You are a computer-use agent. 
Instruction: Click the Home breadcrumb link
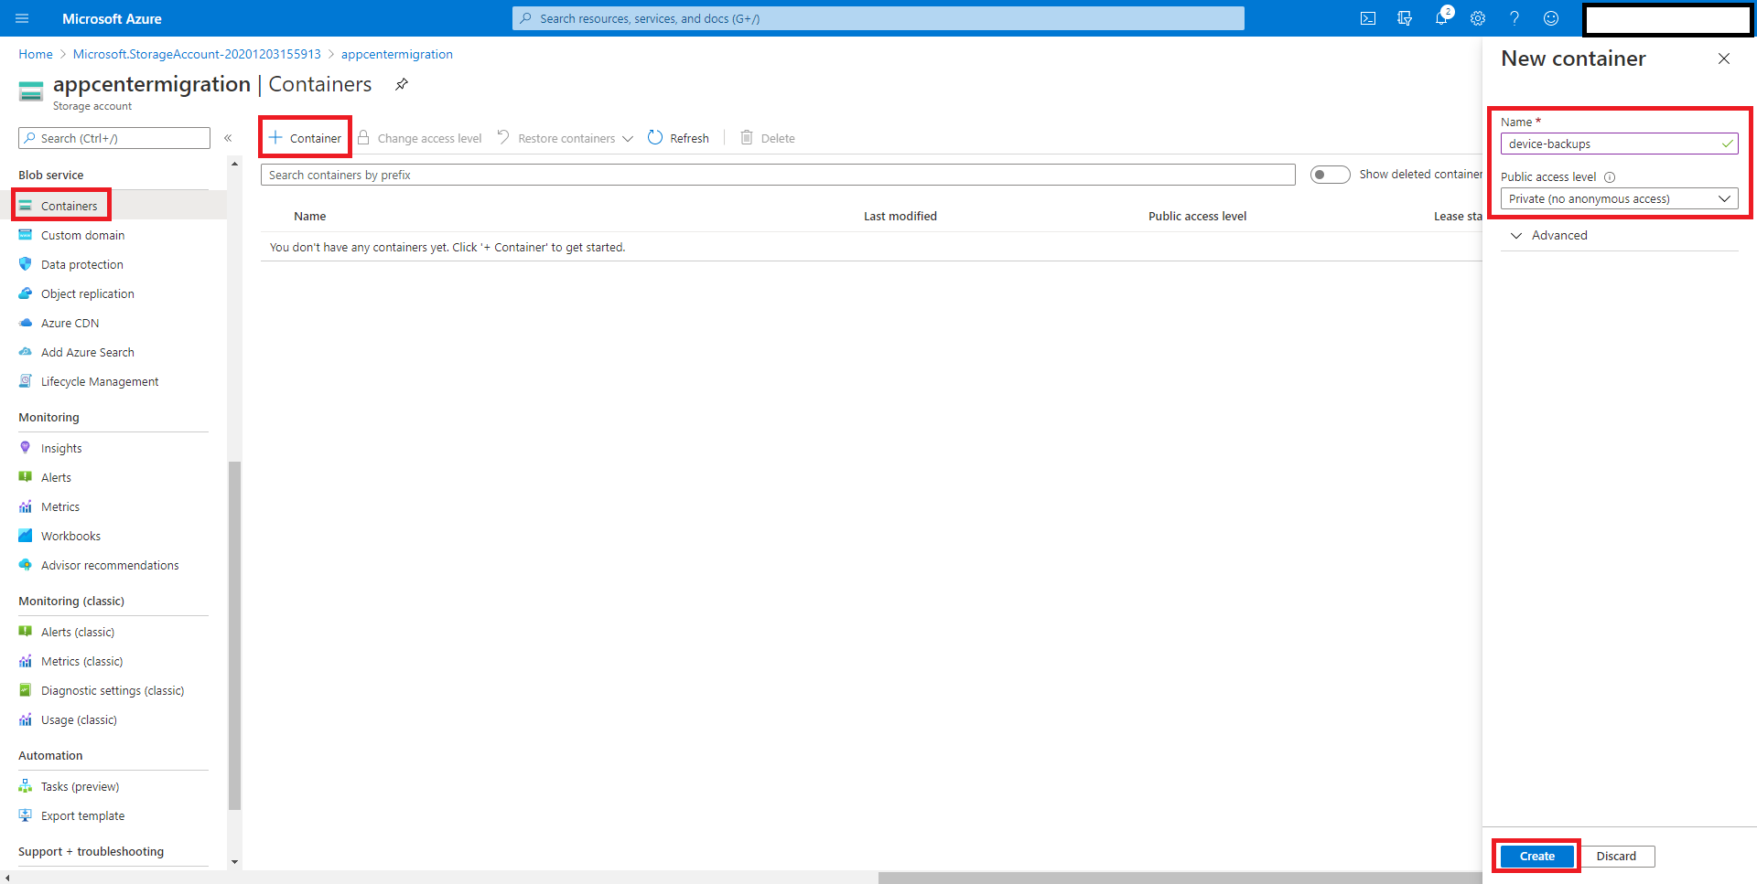36,55
